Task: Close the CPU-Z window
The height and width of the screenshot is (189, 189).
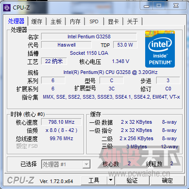Action: click(x=176, y=6)
